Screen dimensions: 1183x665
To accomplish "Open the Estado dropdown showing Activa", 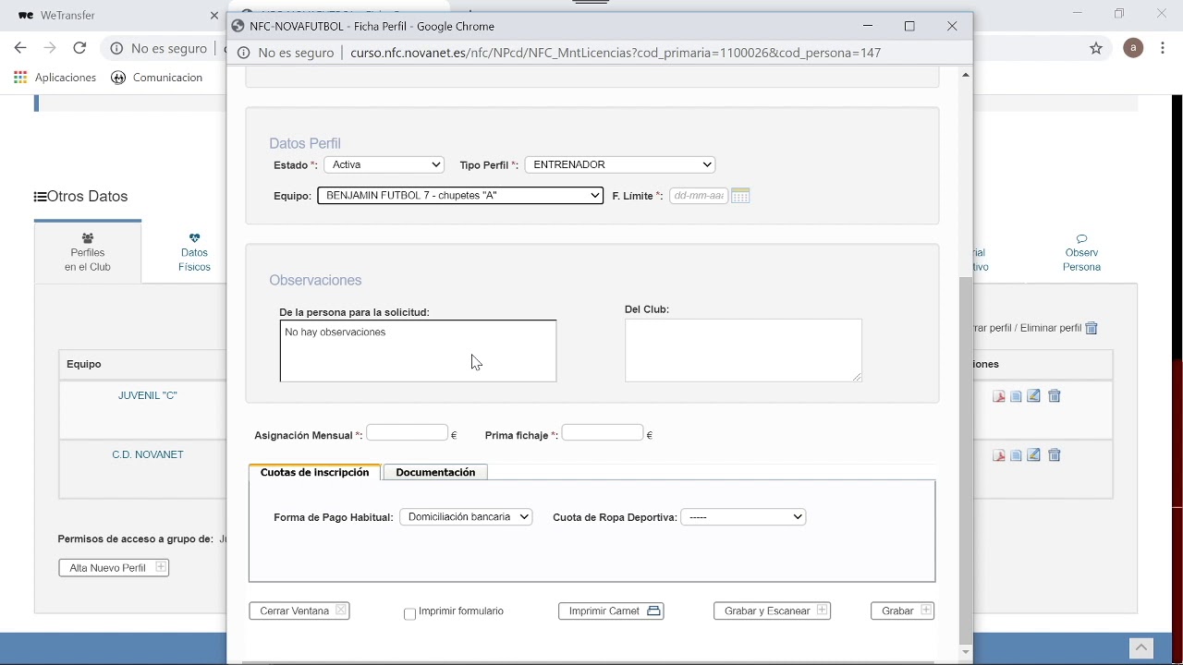I will (x=384, y=164).
